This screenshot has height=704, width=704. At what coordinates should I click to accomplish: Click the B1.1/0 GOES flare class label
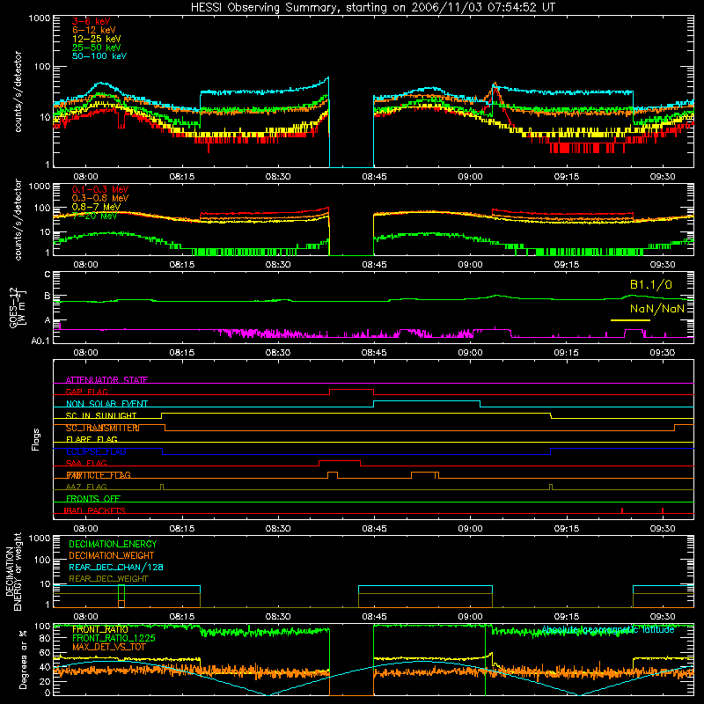click(x=651, y=284)
